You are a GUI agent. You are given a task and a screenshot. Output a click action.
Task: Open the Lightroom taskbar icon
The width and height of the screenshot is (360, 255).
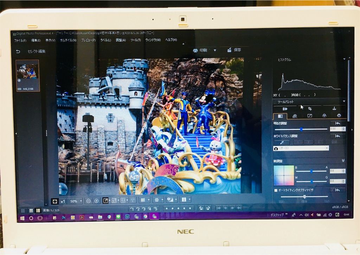(x=127, y=217)
